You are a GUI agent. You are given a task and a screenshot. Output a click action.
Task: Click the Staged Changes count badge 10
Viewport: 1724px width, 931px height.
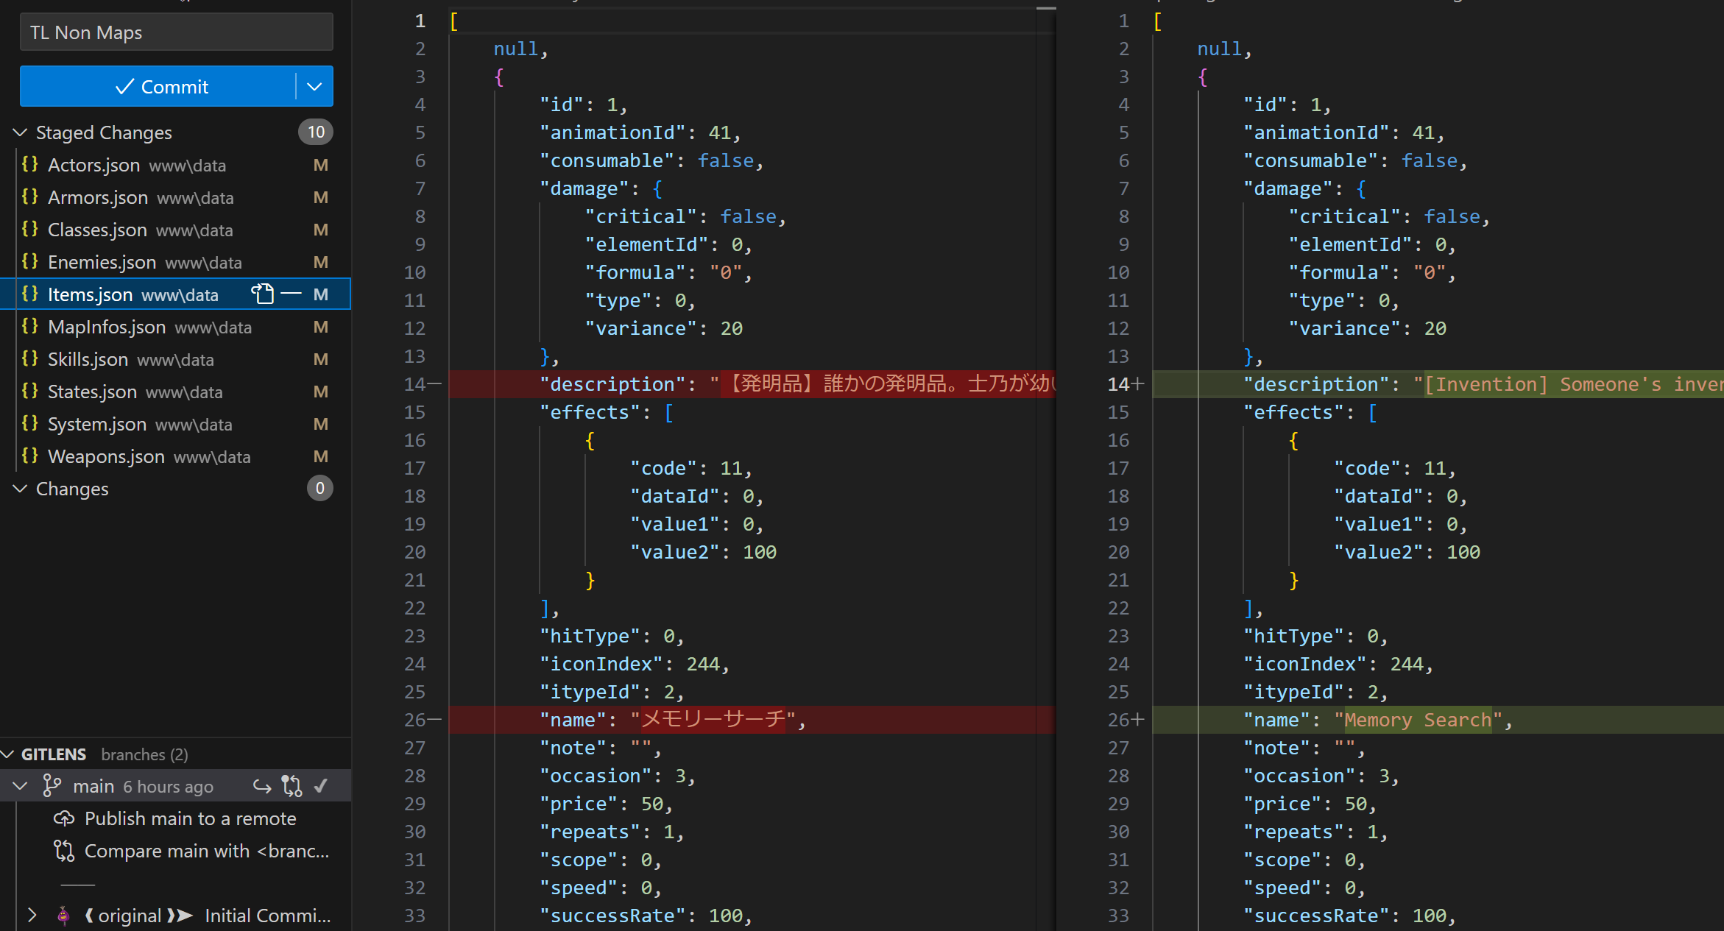316,132
